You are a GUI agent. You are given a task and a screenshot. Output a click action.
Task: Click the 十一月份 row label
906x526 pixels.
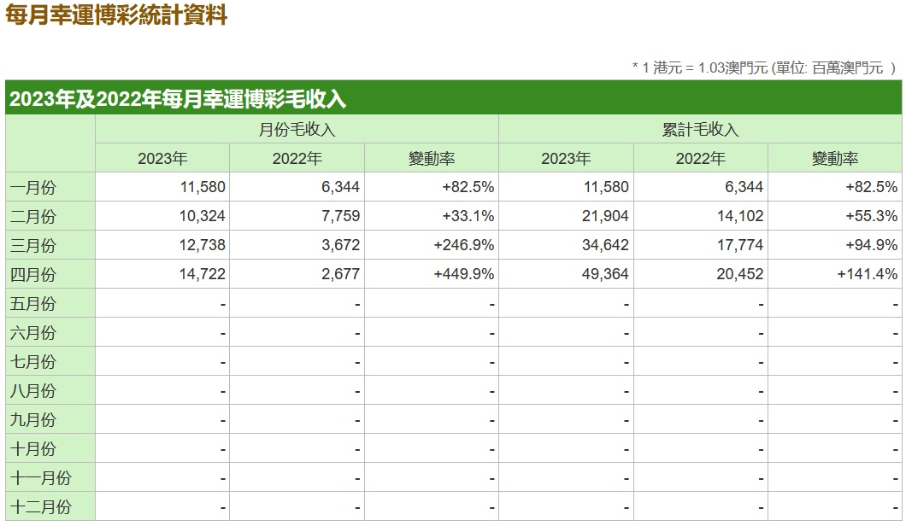(x=40, y=478)
